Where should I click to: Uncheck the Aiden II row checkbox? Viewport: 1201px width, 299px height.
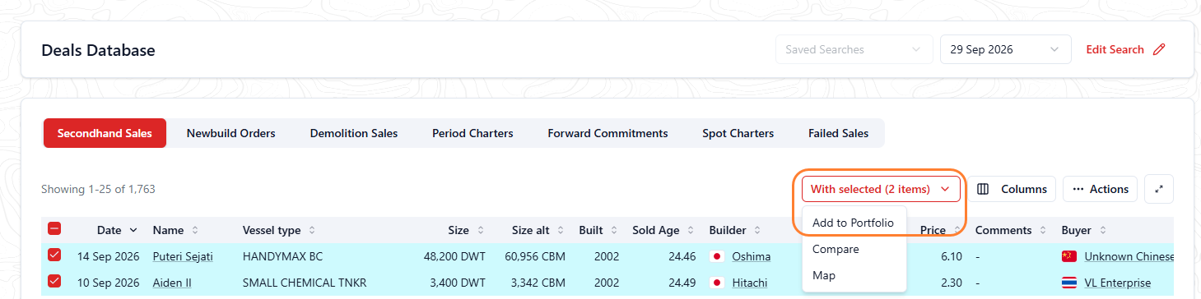54,281
